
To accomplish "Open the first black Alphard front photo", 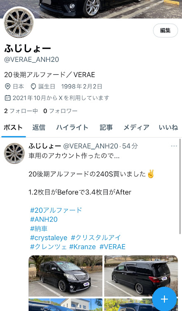I will pos(65,276).
